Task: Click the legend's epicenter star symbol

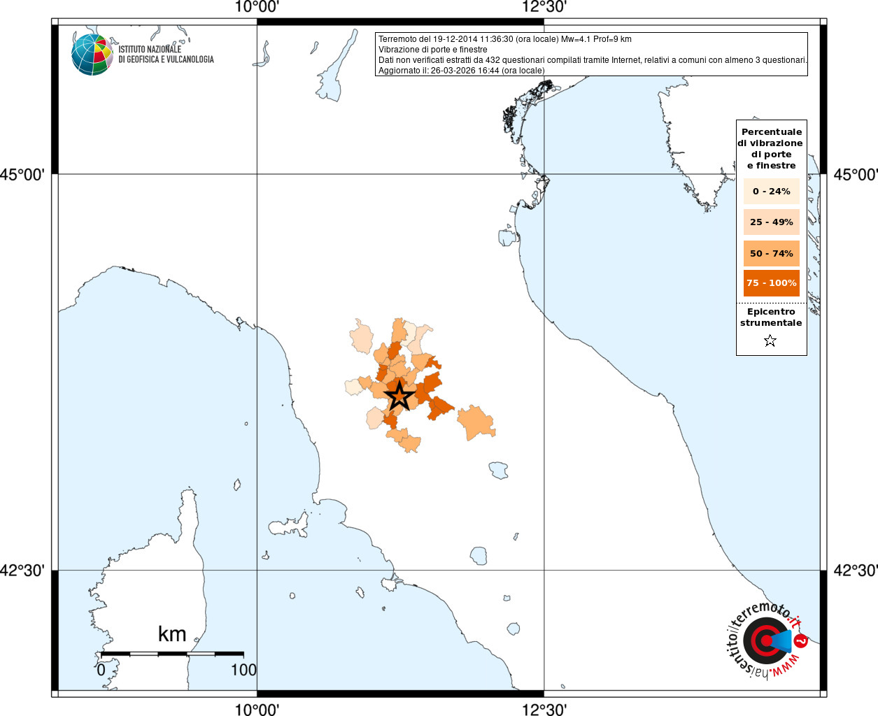Action: [x=770, y=341]
